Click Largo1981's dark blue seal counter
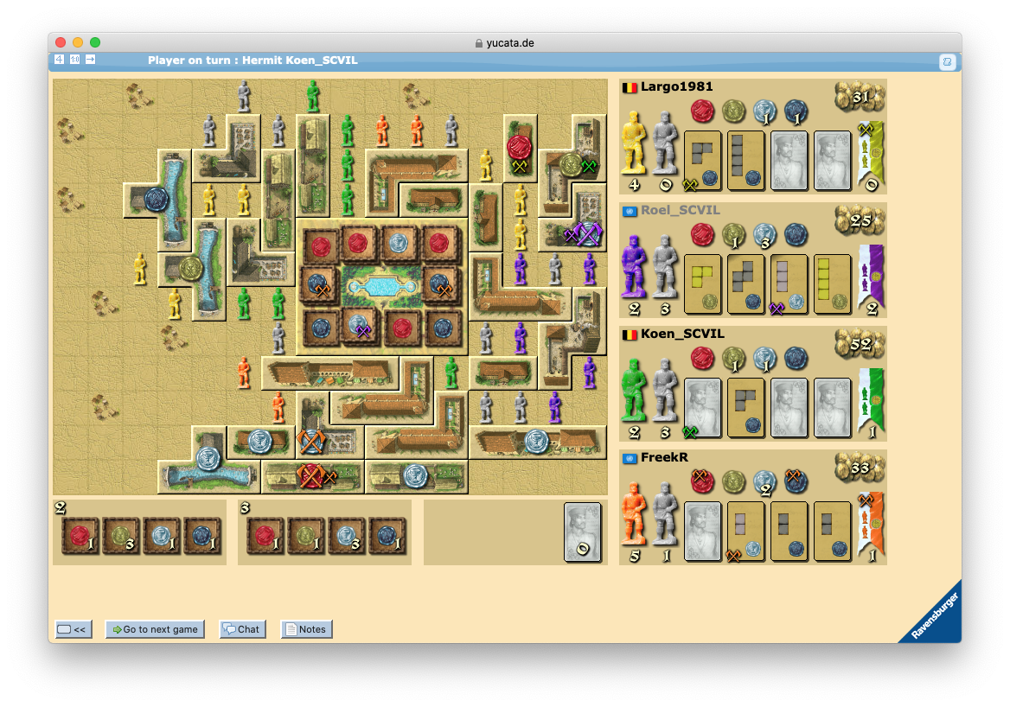 tap(796, 111)
